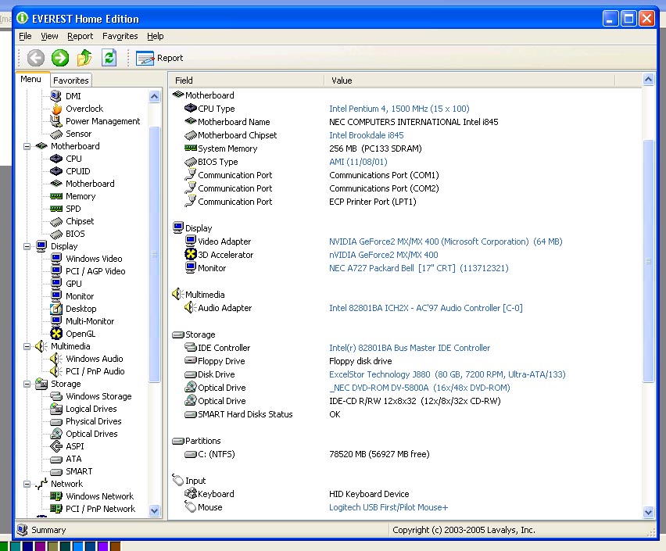Open the Favorites menu in menu bar
The image size is (666, 551).
click(120, 36)
